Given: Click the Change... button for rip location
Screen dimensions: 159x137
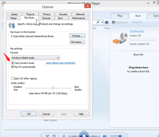Looking at the screenshot, I should pos(77,36).
